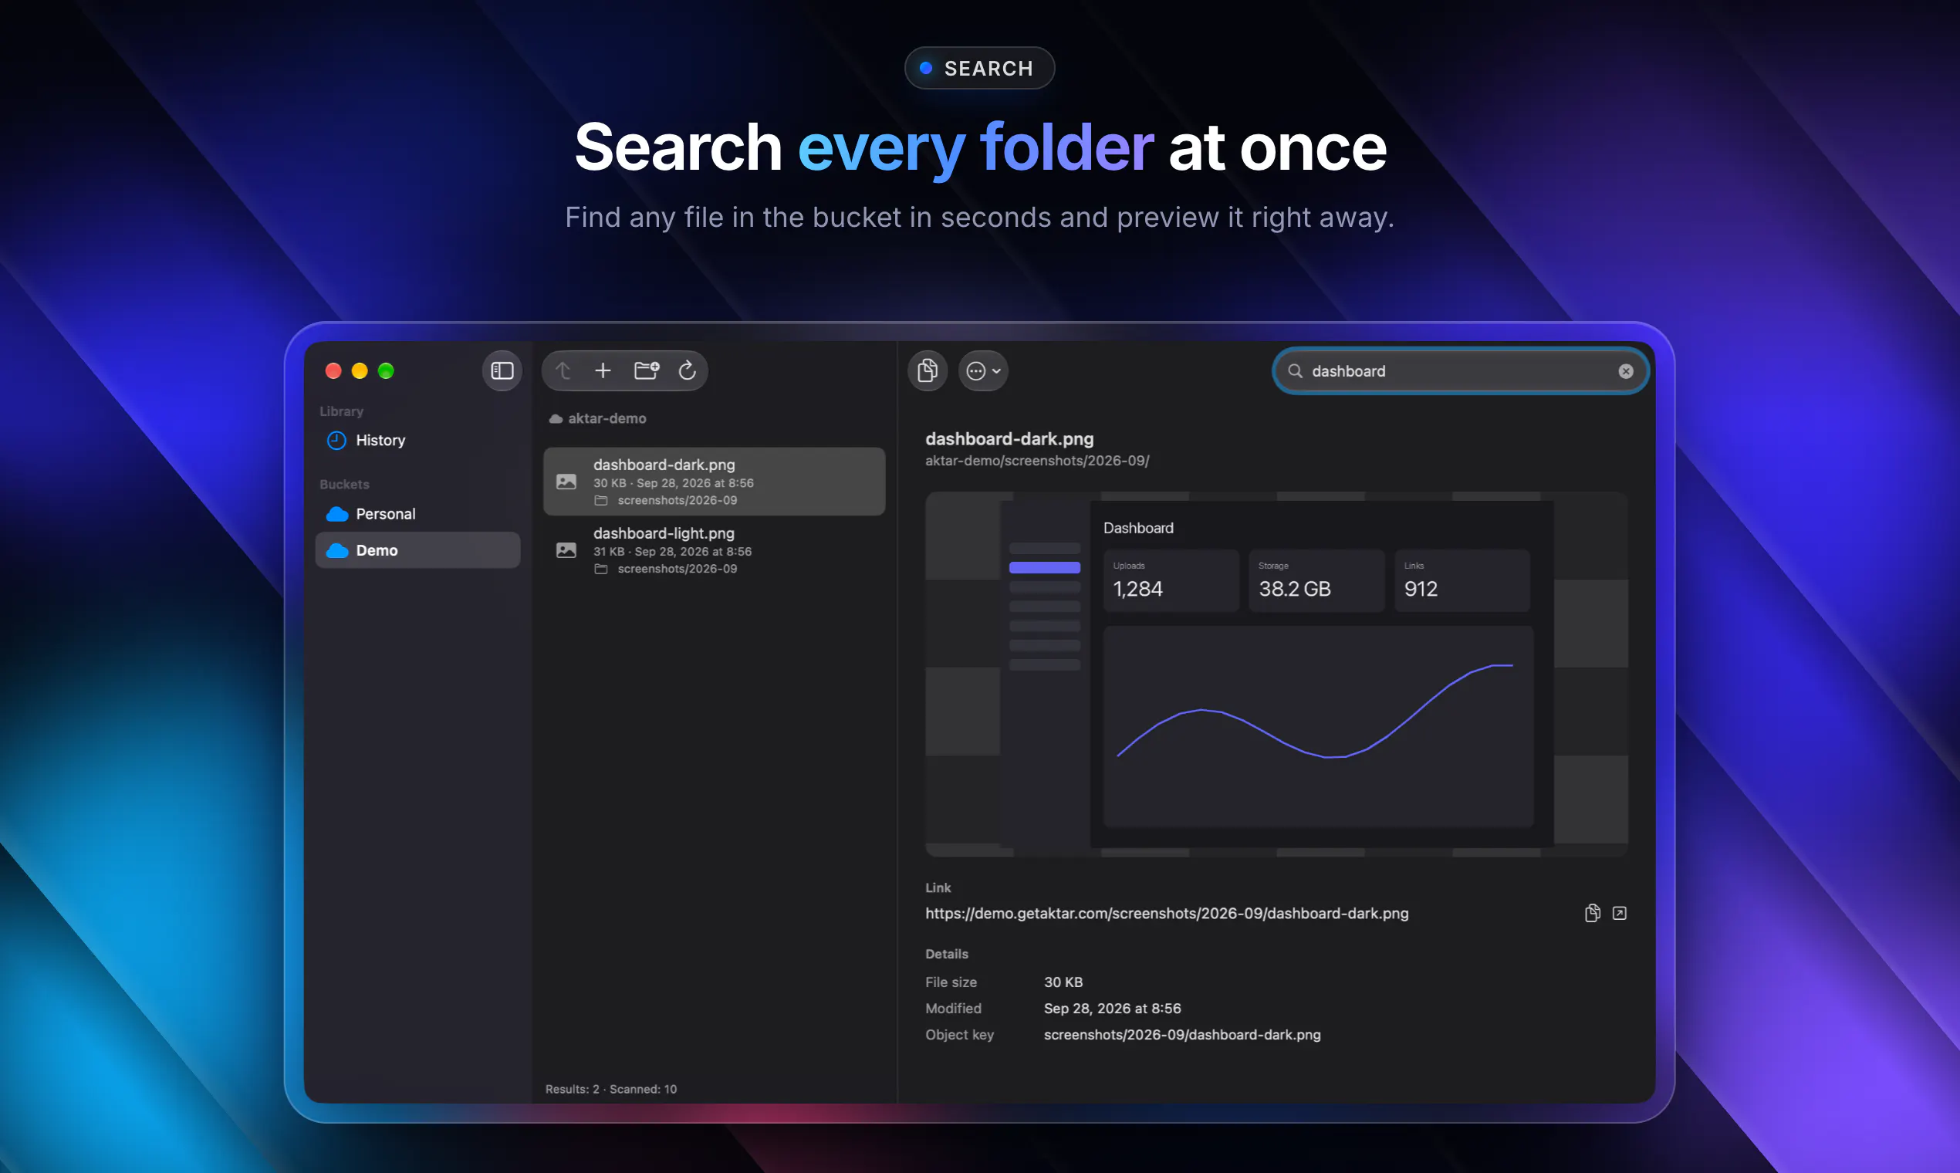Create a new folder with the toolbar icon

tap(647, 370)
